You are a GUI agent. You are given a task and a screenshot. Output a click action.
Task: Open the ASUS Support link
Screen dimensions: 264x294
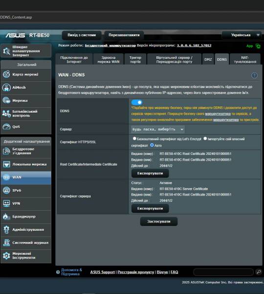(102, 272)
